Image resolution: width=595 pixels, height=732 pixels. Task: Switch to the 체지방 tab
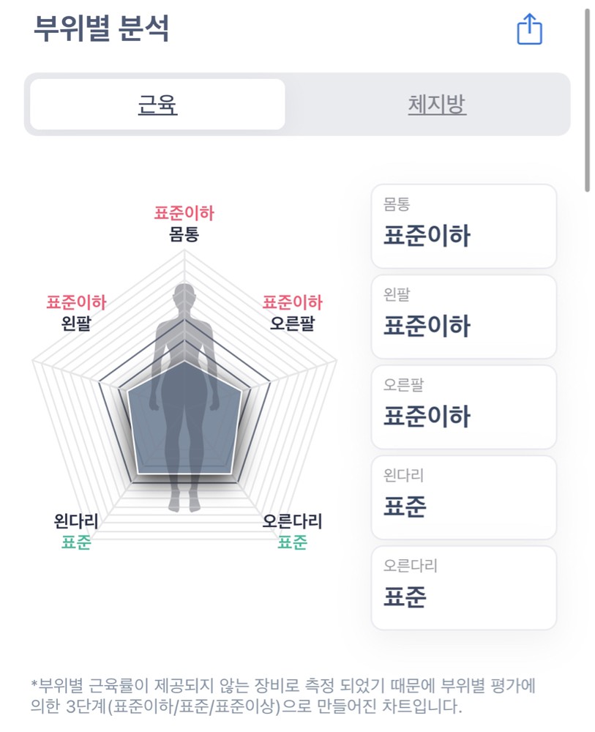click(x=437, y=105)
